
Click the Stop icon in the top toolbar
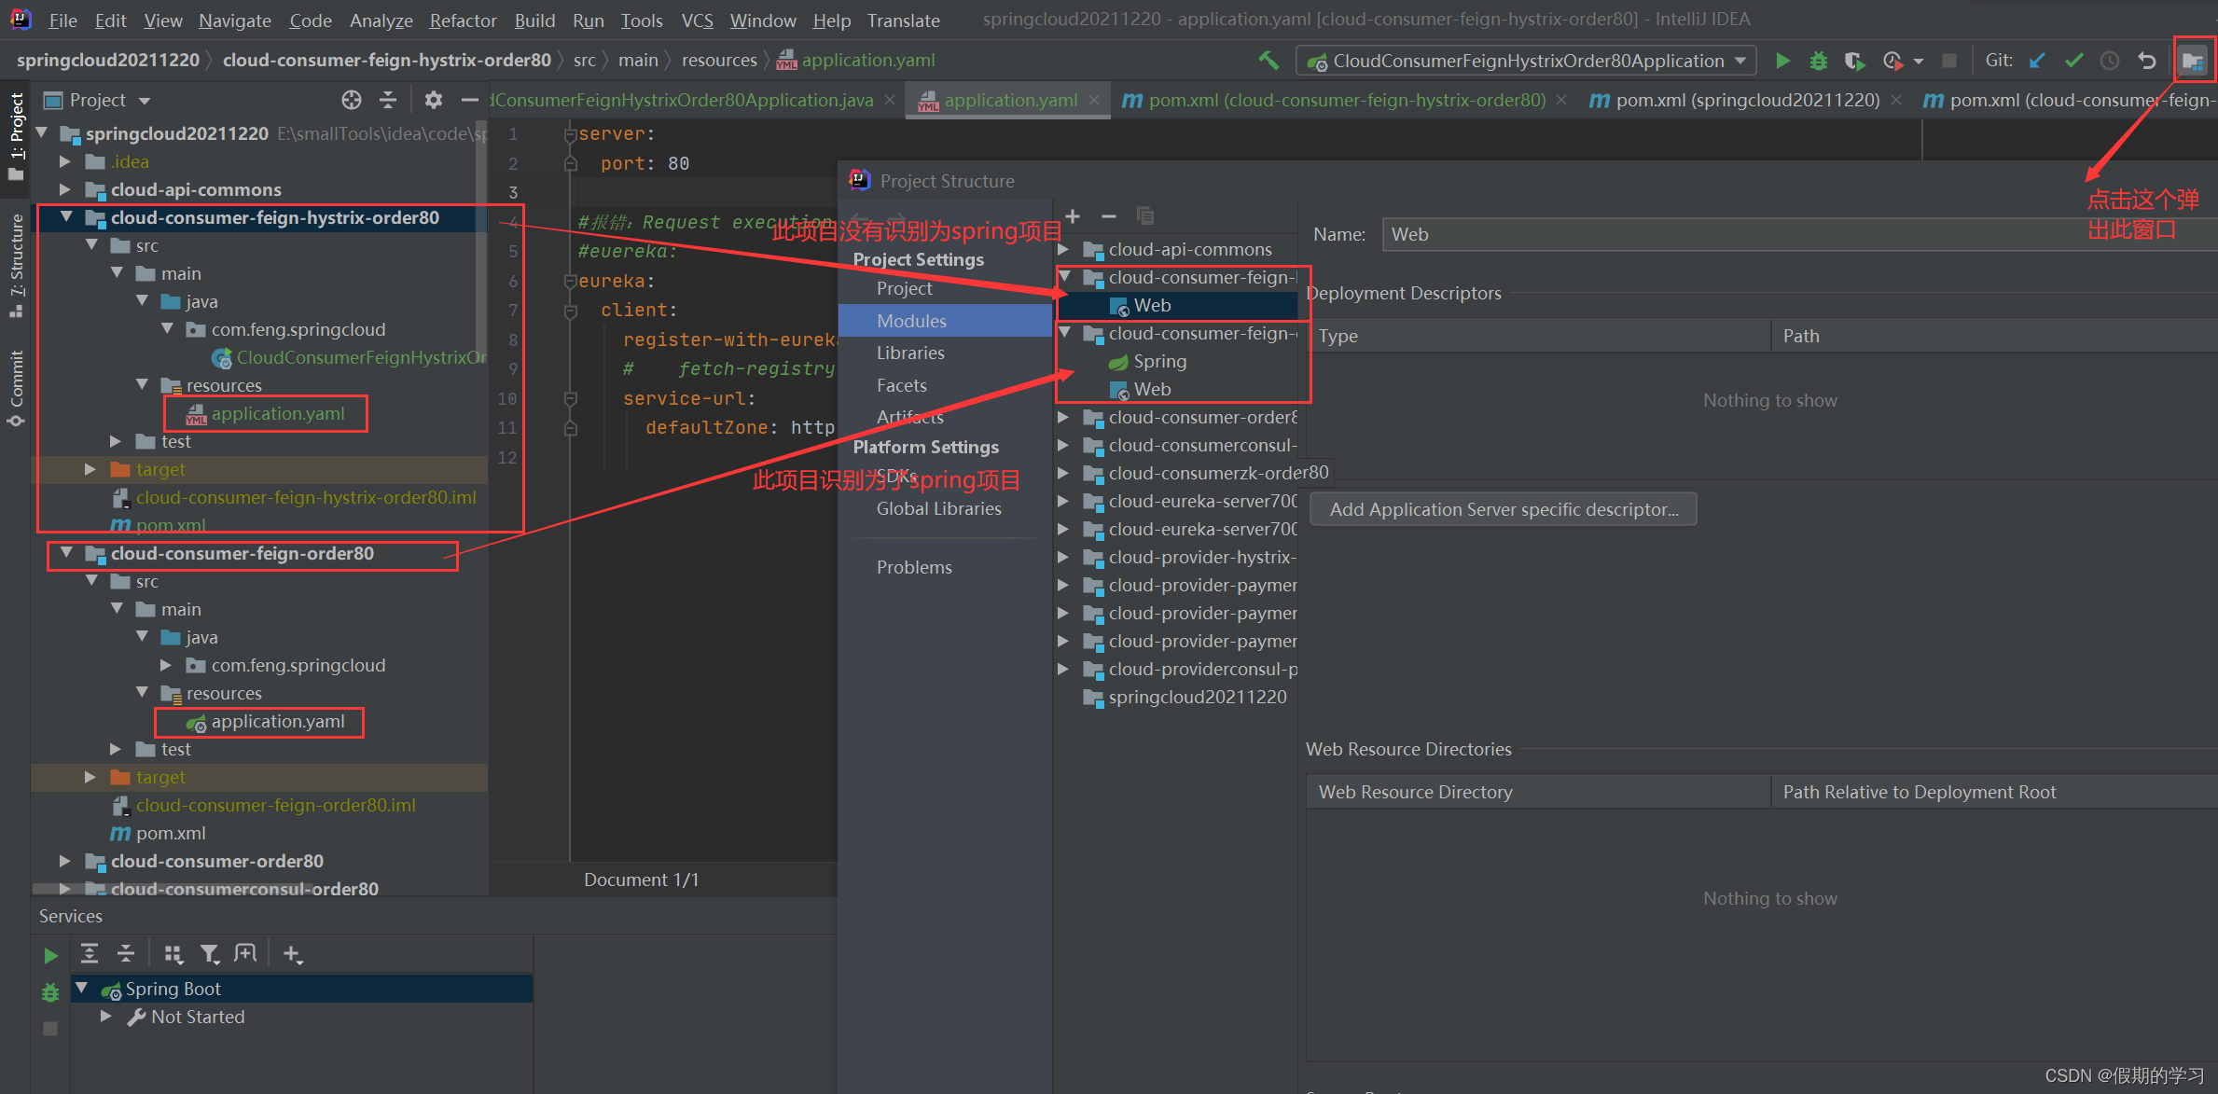point(1948,61)
